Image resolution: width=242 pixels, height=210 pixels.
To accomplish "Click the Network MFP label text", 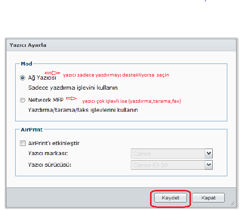I will 46,100.
